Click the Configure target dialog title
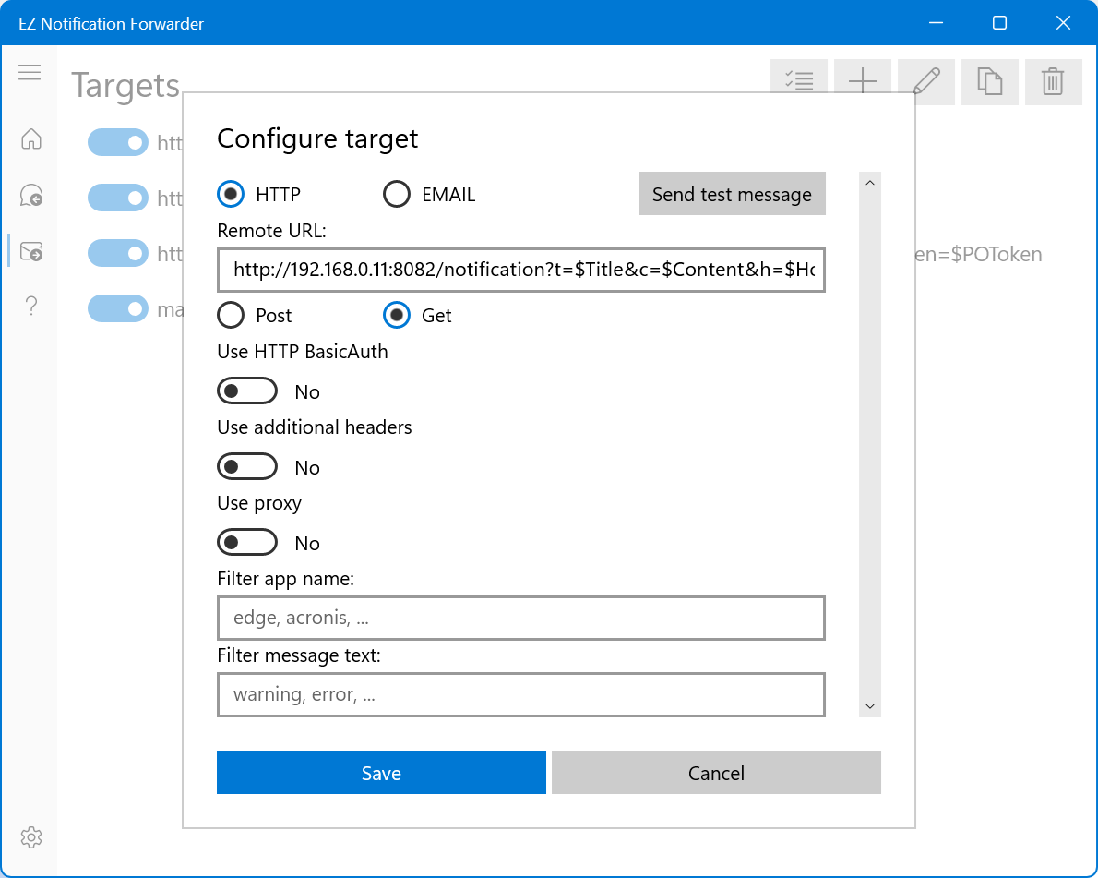The width and height of the screenshot is (1098, 878). click(317, 138)
